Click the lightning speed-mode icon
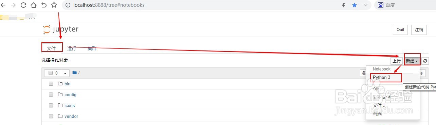 coord(344,5)
